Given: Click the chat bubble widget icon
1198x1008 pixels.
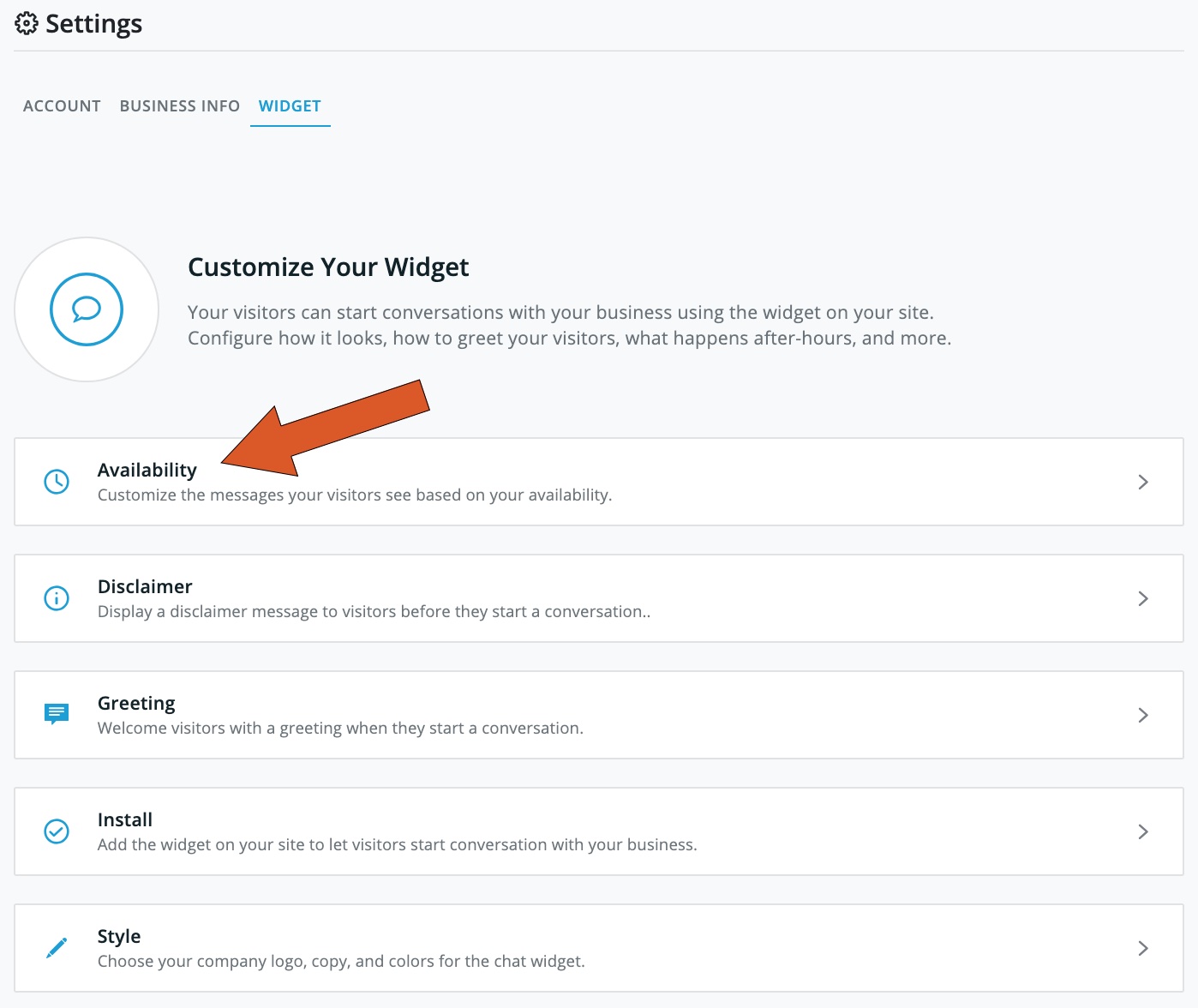Looking at the screenshot, I should point(87,309).
